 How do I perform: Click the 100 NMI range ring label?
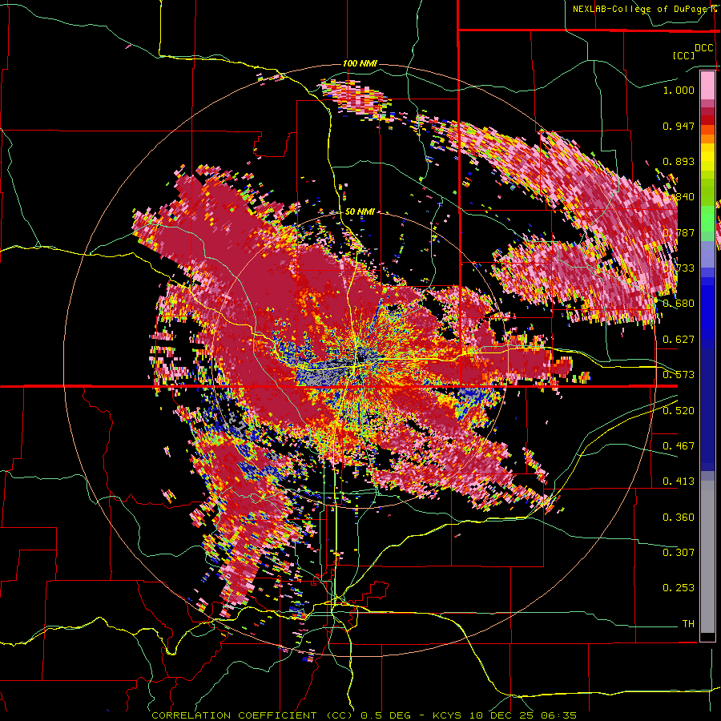(360, 63)
